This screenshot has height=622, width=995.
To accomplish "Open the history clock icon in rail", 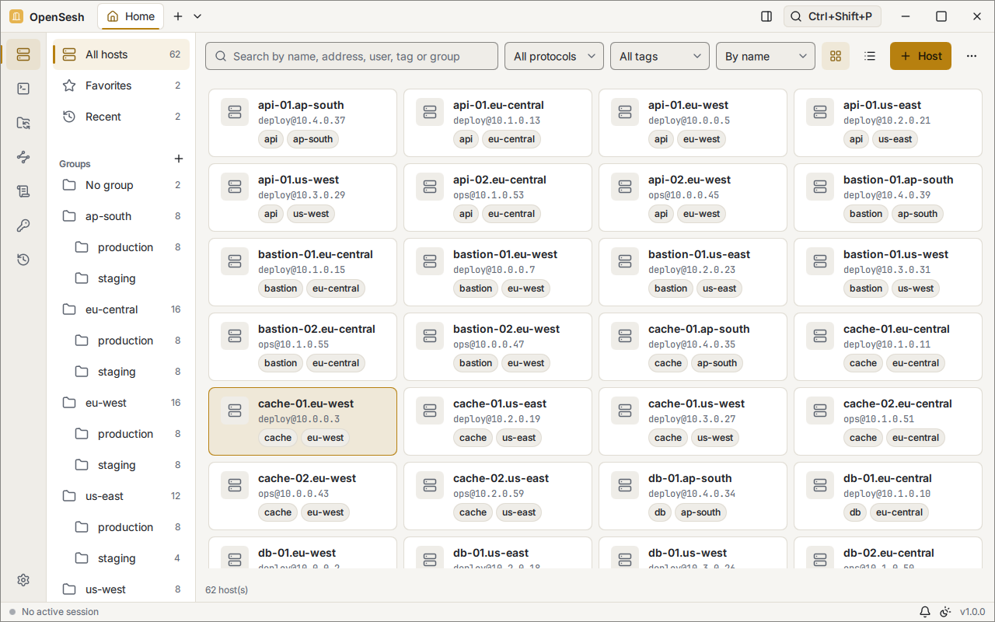I will pos(23,260).
